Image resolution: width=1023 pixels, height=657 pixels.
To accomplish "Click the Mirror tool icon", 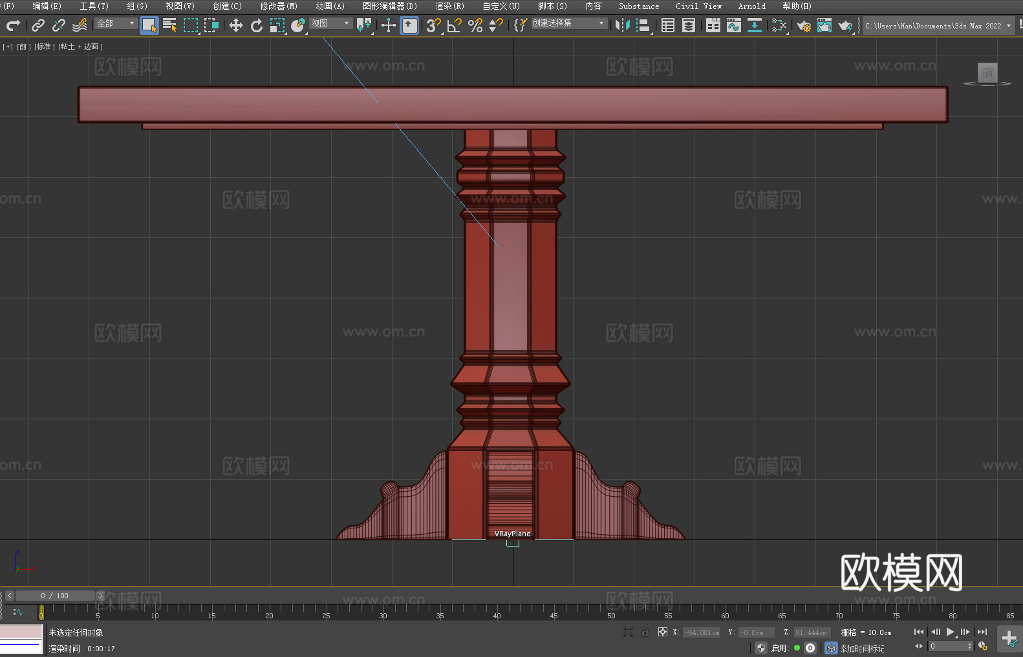I will [622, 26].
